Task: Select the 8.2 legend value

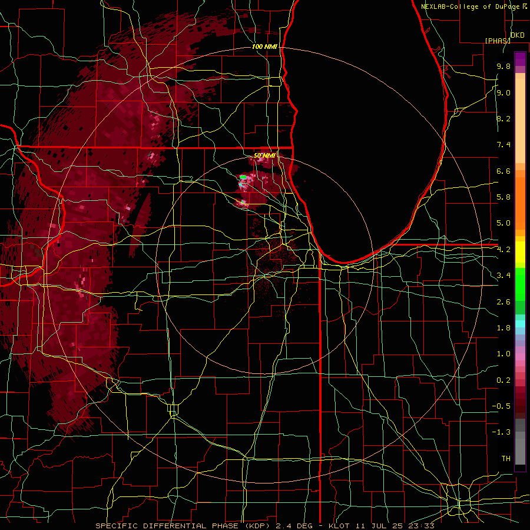Action: coord(503,118)
